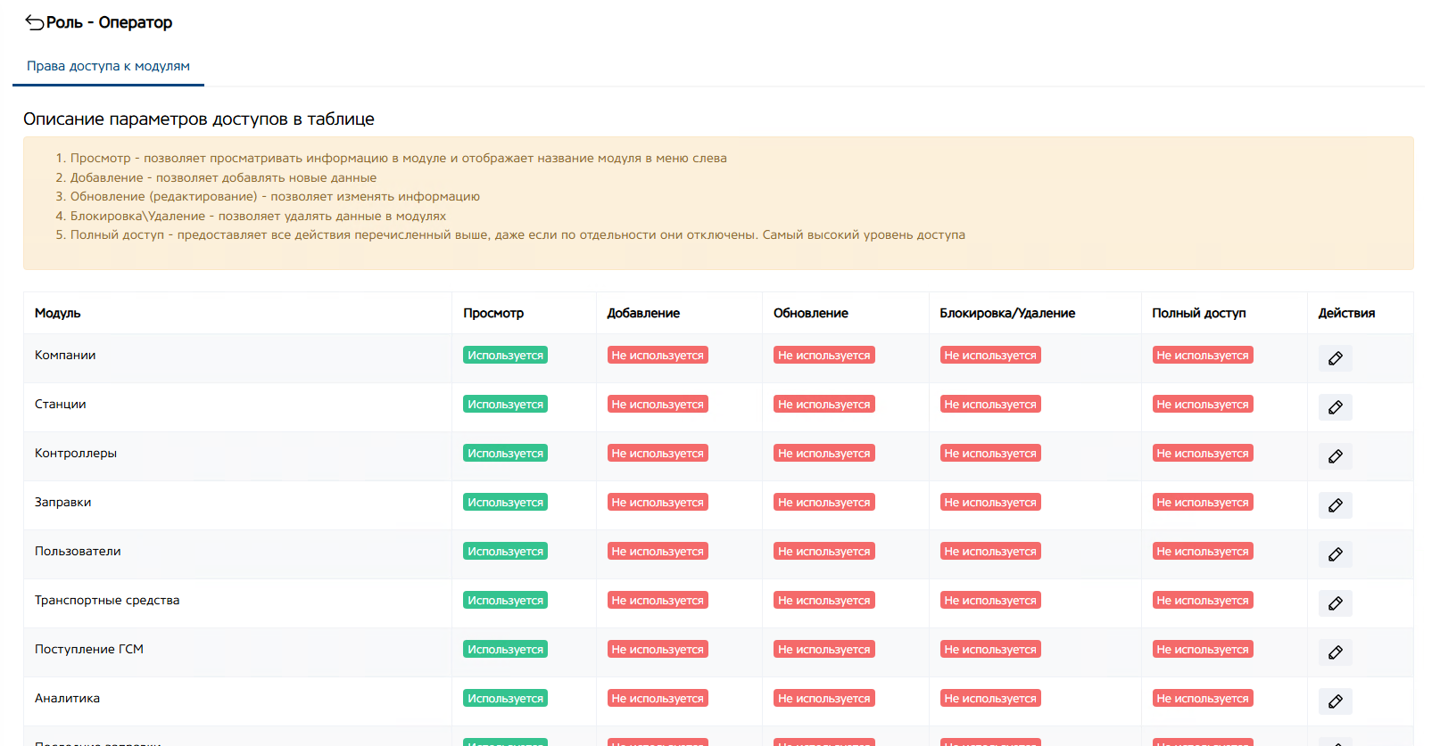
Task: Click the Просмотр column header
Action: click(493, 313)
